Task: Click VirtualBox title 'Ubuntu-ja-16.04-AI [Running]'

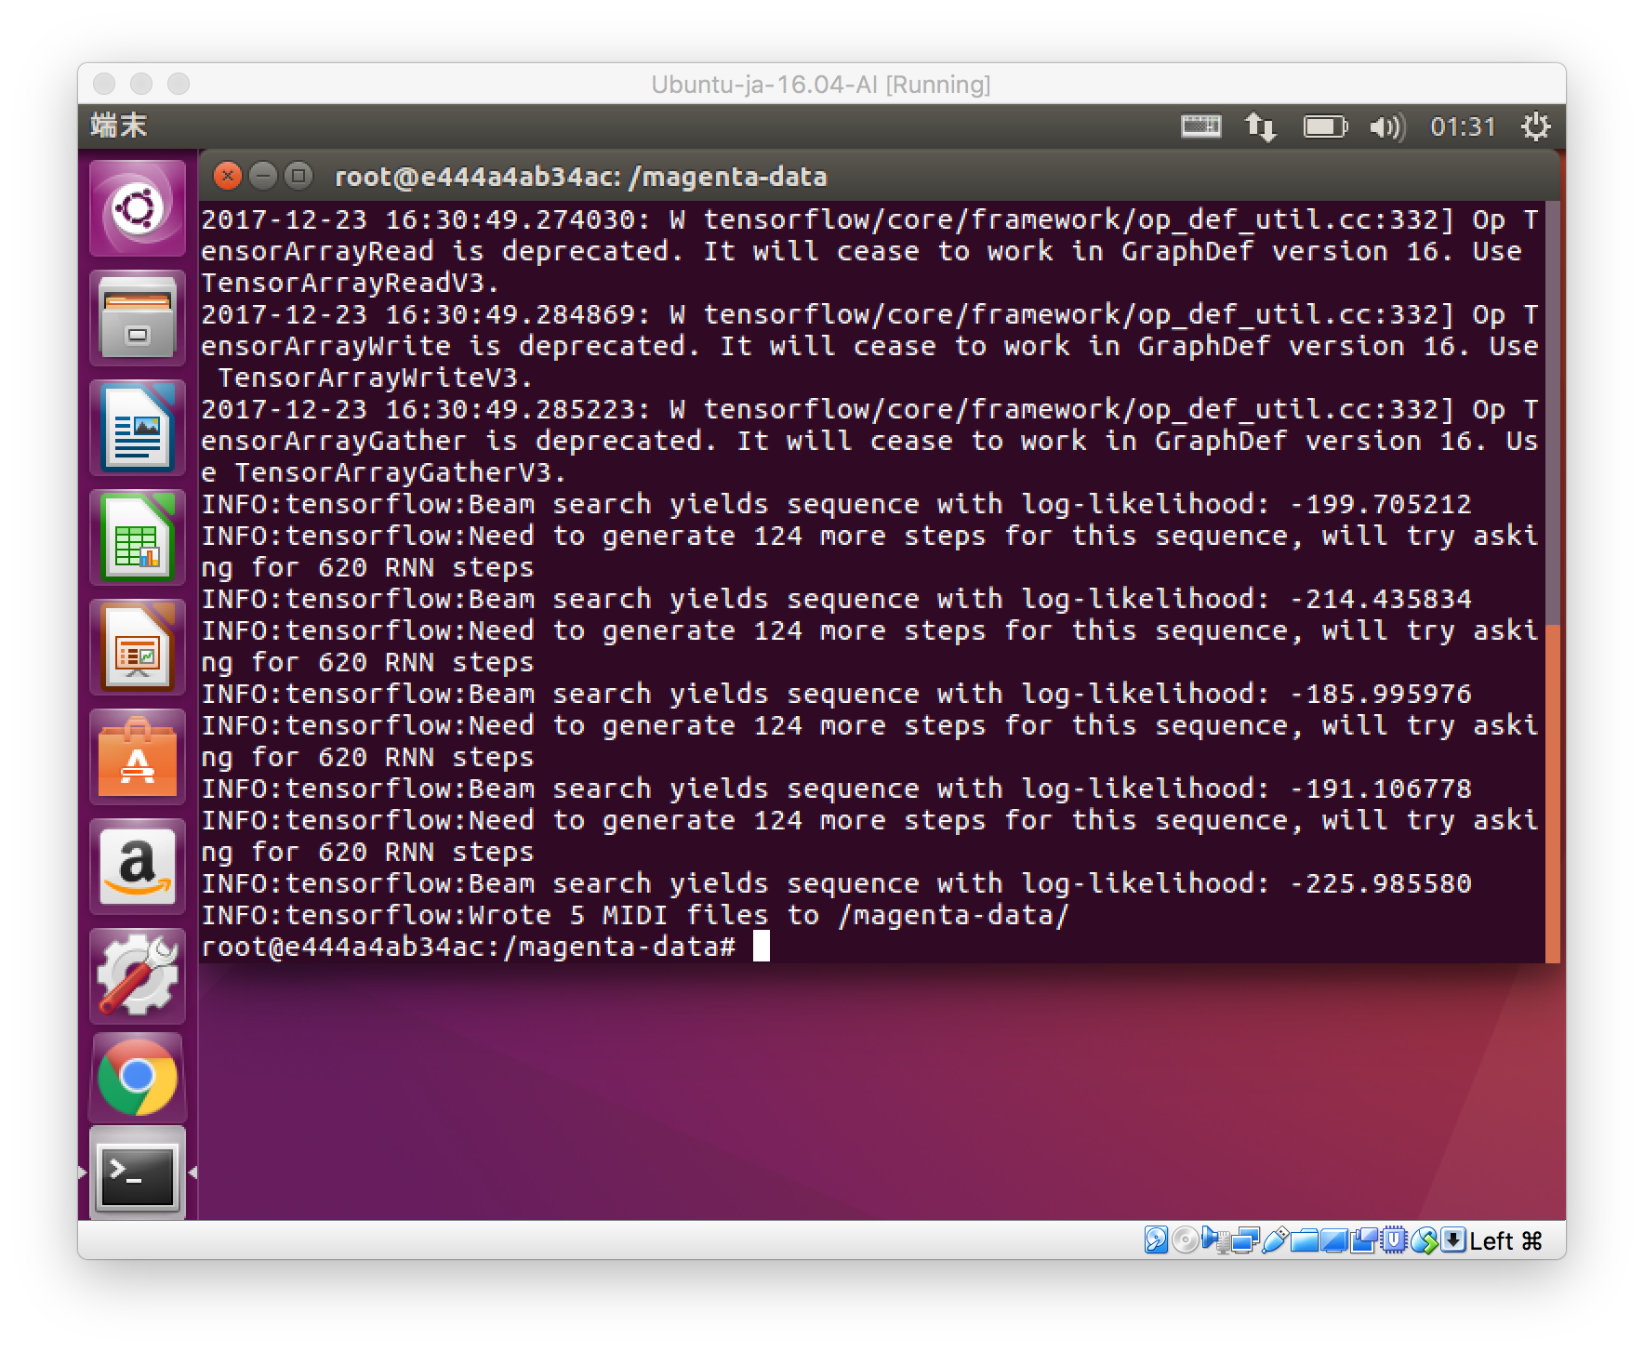Action: click(821, 85)
